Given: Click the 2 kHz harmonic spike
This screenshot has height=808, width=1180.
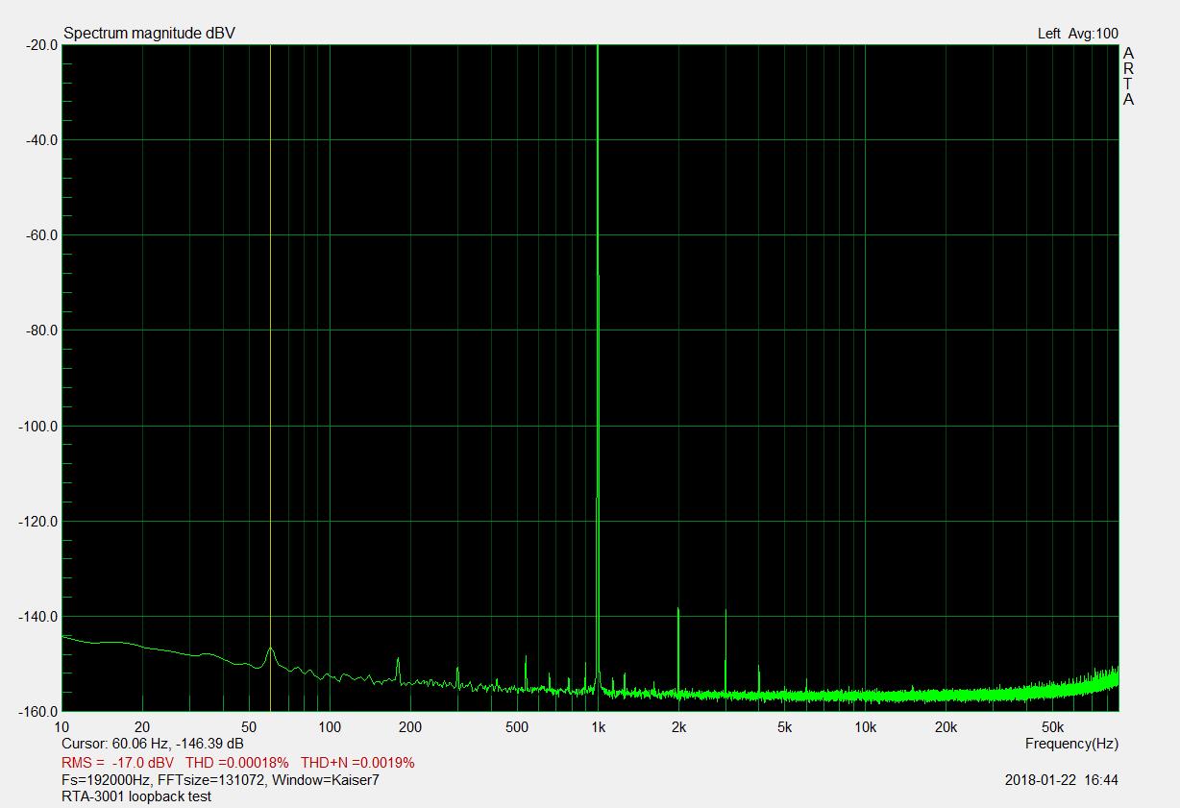Looking at the screenshot, I should coord(678,650).
